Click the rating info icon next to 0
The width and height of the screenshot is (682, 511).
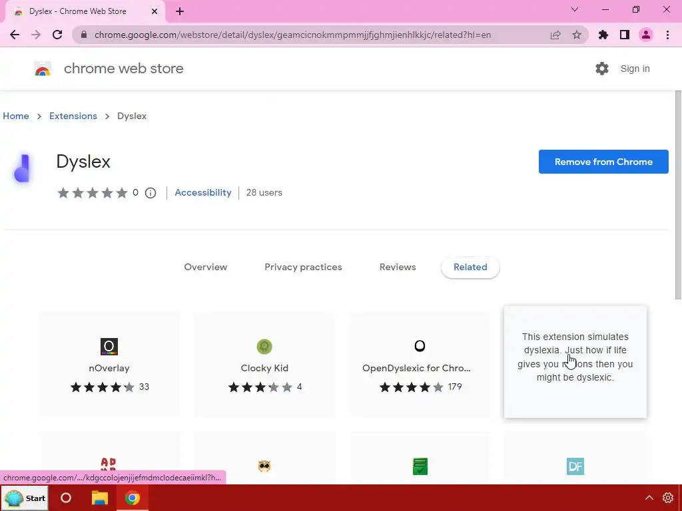(x=151, y=193)
